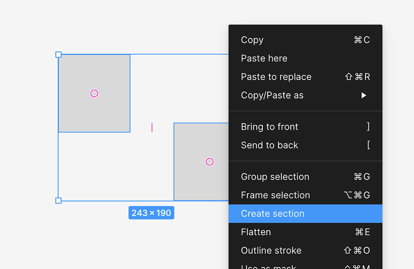
Task: Click pink circle handle in lower-right rectangle
Action: [x=209, y=162]
